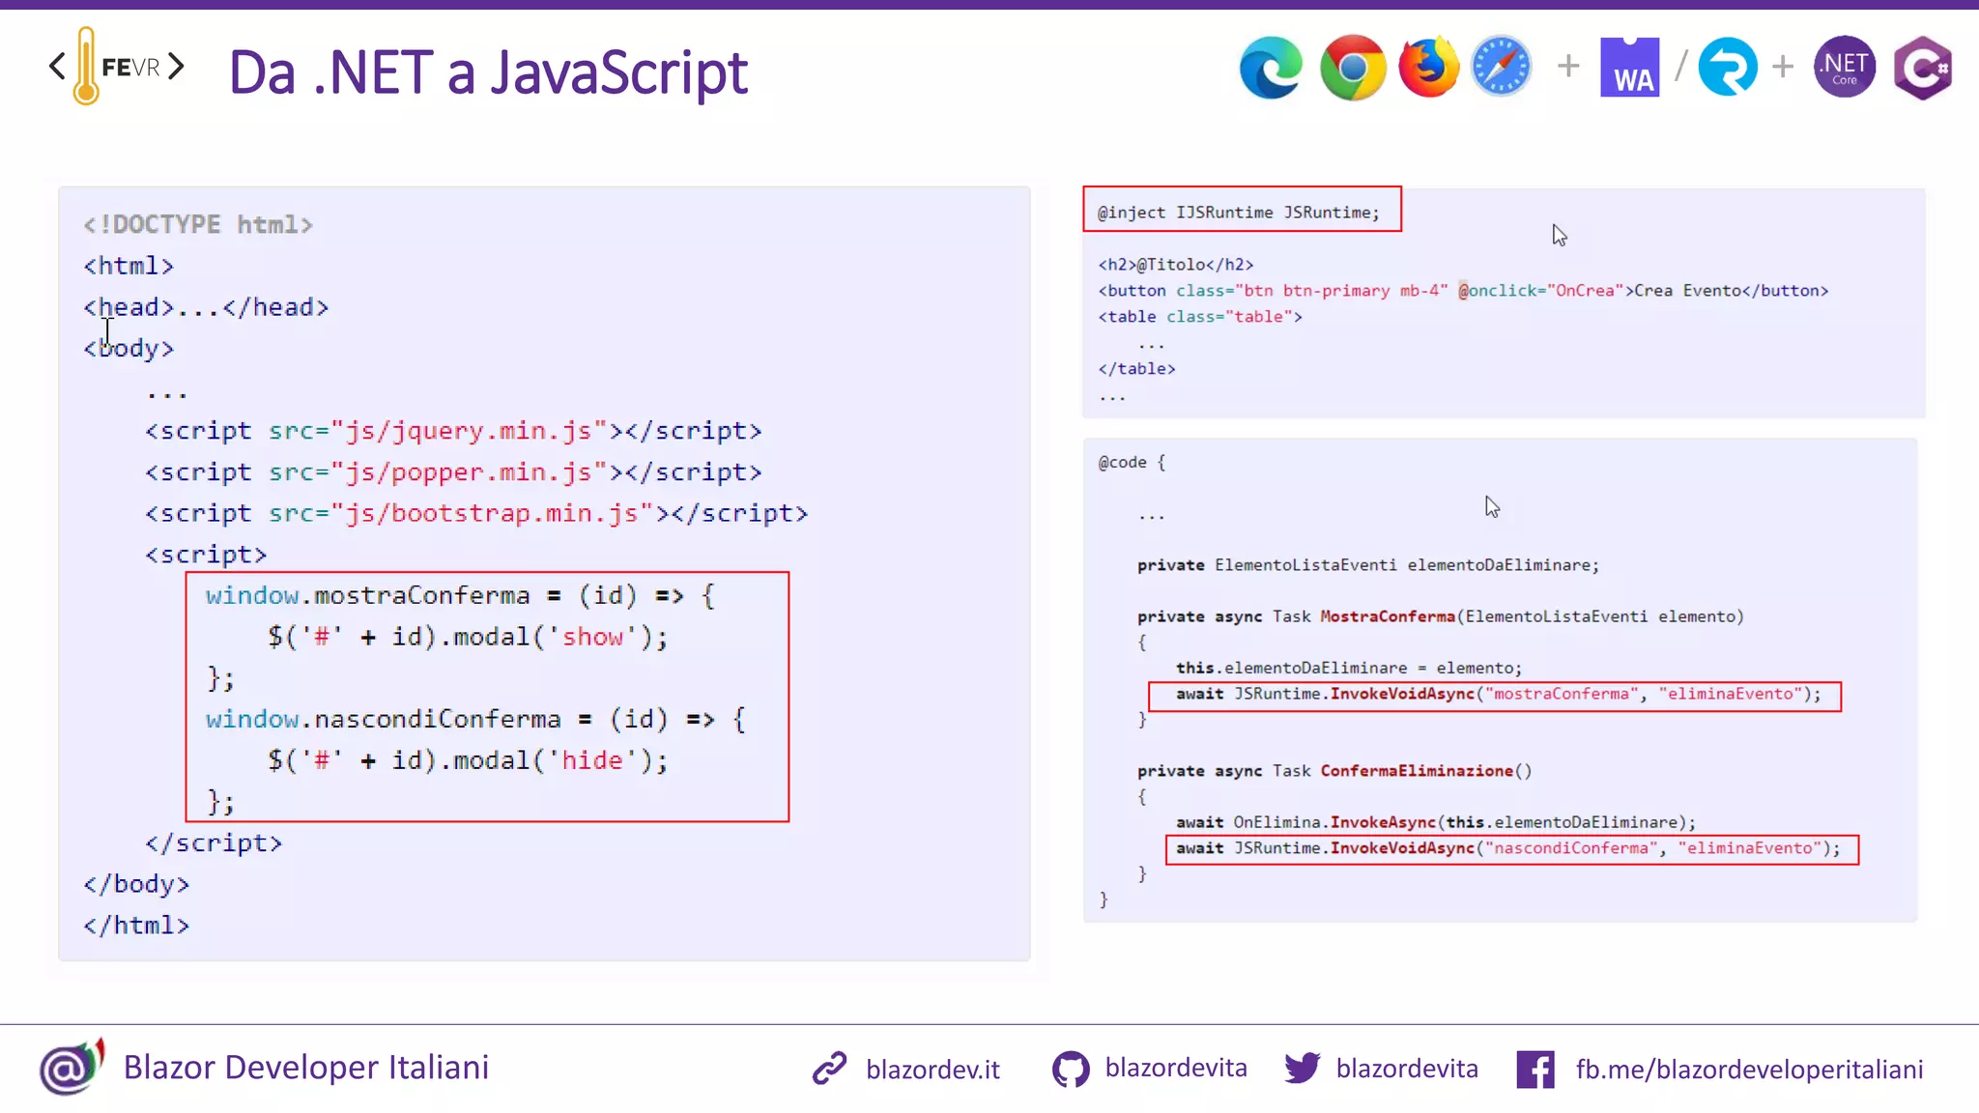This screenshot has height=1113, width=1979.
Task: Click the OnElimina.InvokeAsync line
Action: [x=1436, y=822]
